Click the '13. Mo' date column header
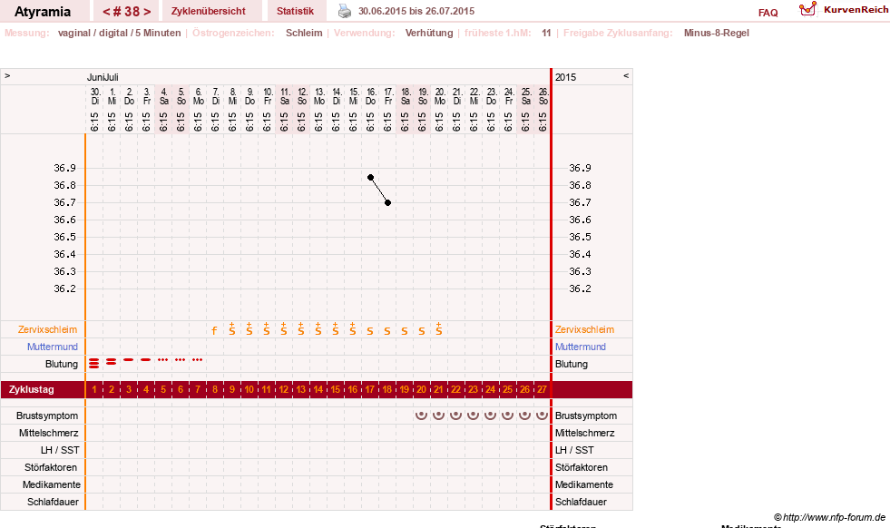 tap(319, 96)
